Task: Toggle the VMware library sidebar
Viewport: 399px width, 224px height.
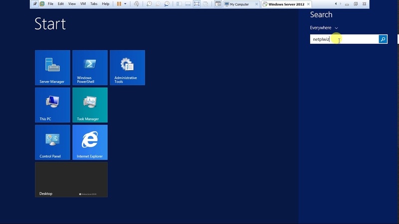Action: pos(179,4)
